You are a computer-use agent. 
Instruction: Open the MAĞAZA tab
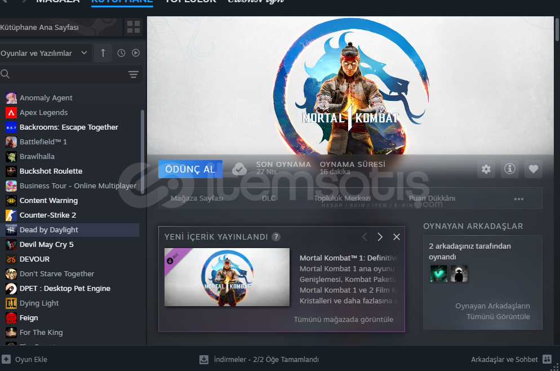[x=58, y=2]
